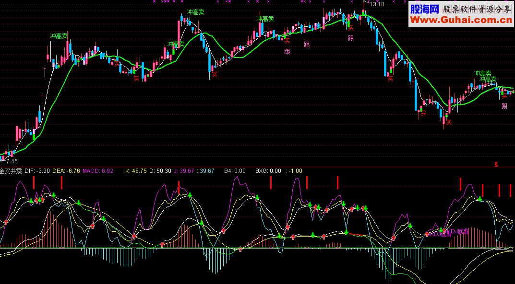The image size is (515, 284).
Task: Click the K: 46.75 readout
Action: (x=136, y=171)
